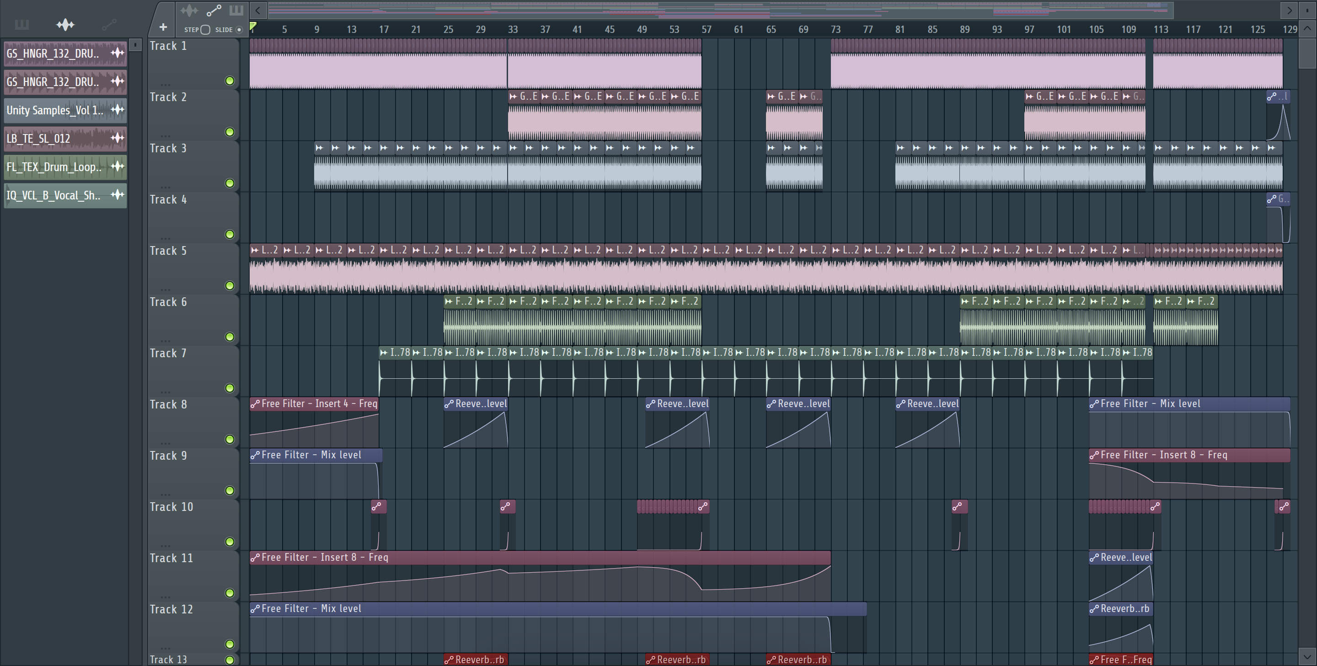The width and height of the screenshot is (1317, 666).
Task: Mute Track 1 with its green LED
Action: [230, 81]
